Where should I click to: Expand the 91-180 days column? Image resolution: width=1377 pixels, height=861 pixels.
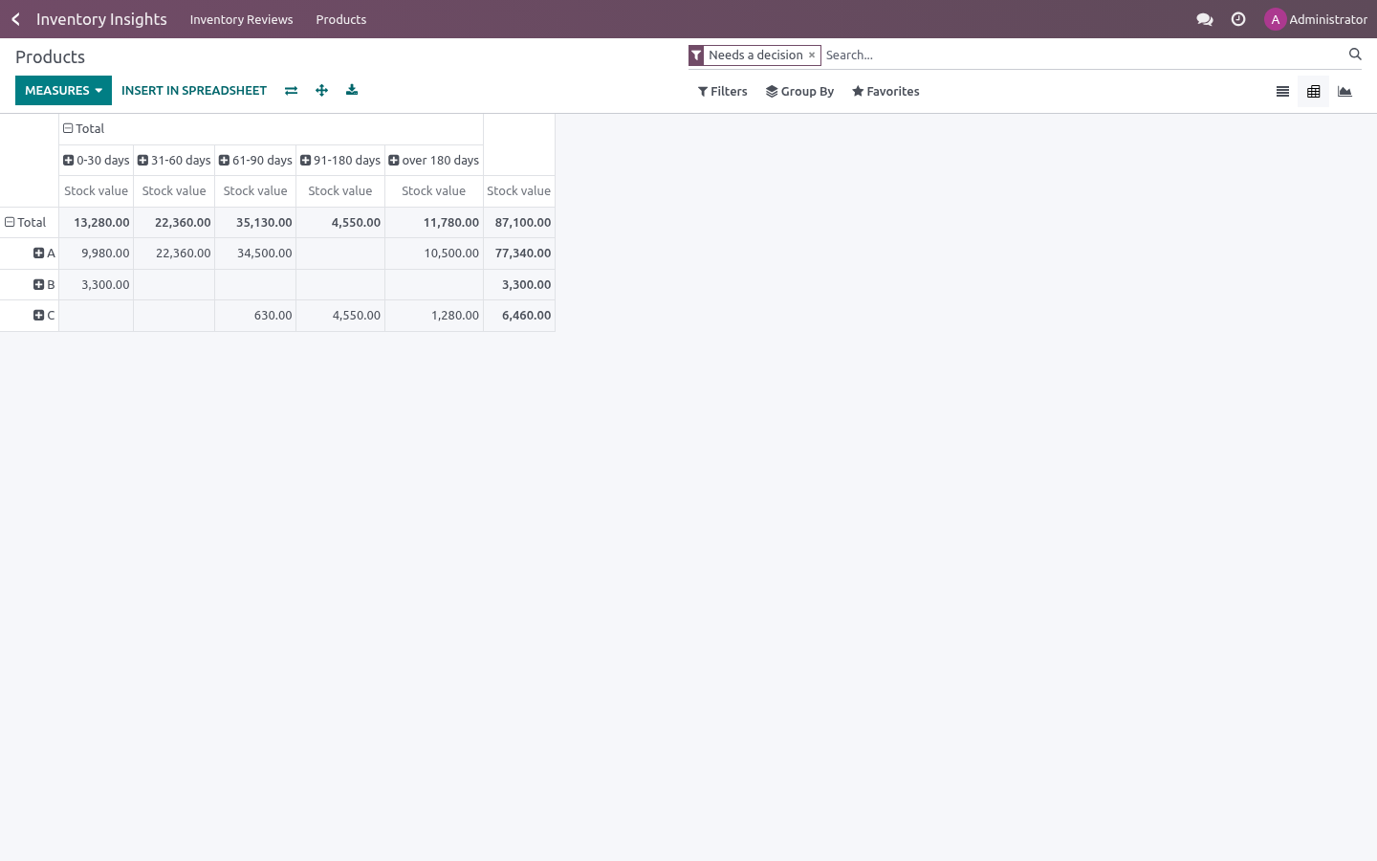pyautogui.click(x=340, y=161)
